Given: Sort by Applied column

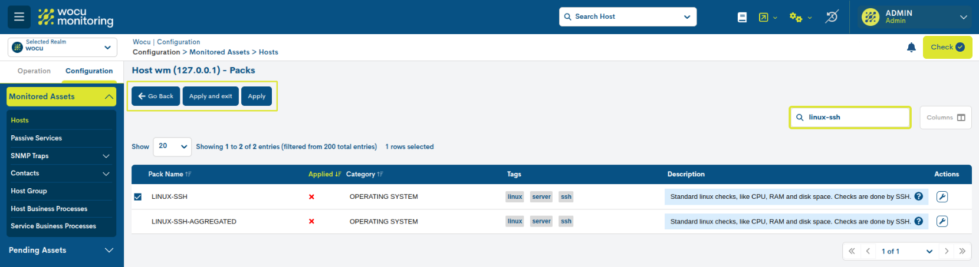Looking at the screenshot, I should point(324,174).
